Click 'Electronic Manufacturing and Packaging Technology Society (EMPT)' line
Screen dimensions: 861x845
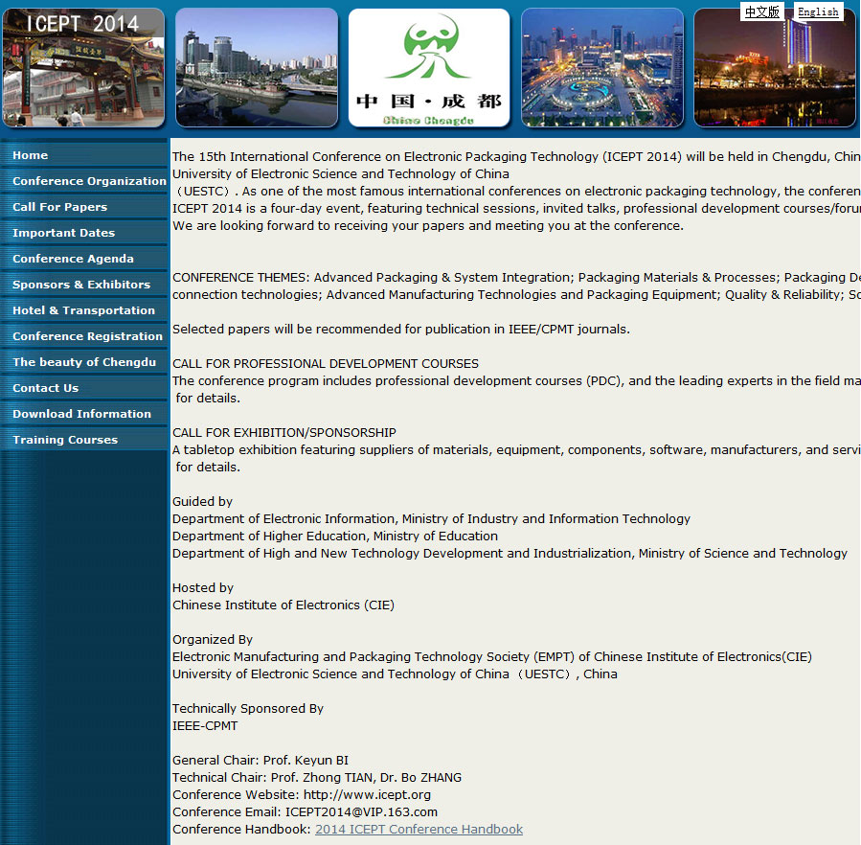tap(492, 656)
